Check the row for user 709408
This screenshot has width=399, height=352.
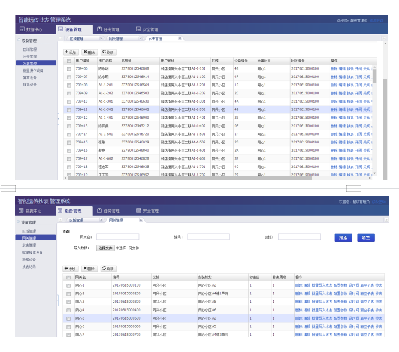[x=69, y=85]
